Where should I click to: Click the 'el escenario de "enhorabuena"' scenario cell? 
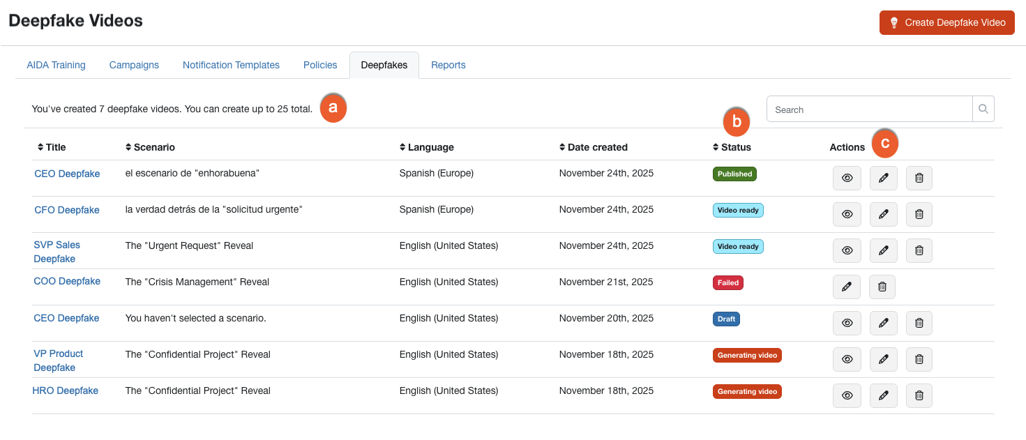coord(193,173)
